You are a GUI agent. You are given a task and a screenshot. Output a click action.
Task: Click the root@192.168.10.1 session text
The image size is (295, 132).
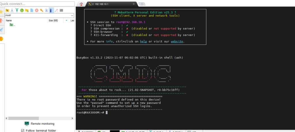[x=131, y=22]
